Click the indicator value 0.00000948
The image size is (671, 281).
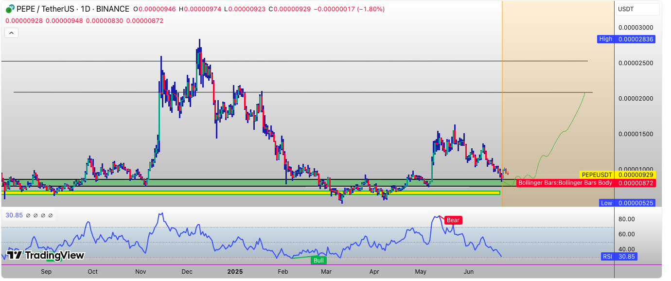tap(64, 20)
